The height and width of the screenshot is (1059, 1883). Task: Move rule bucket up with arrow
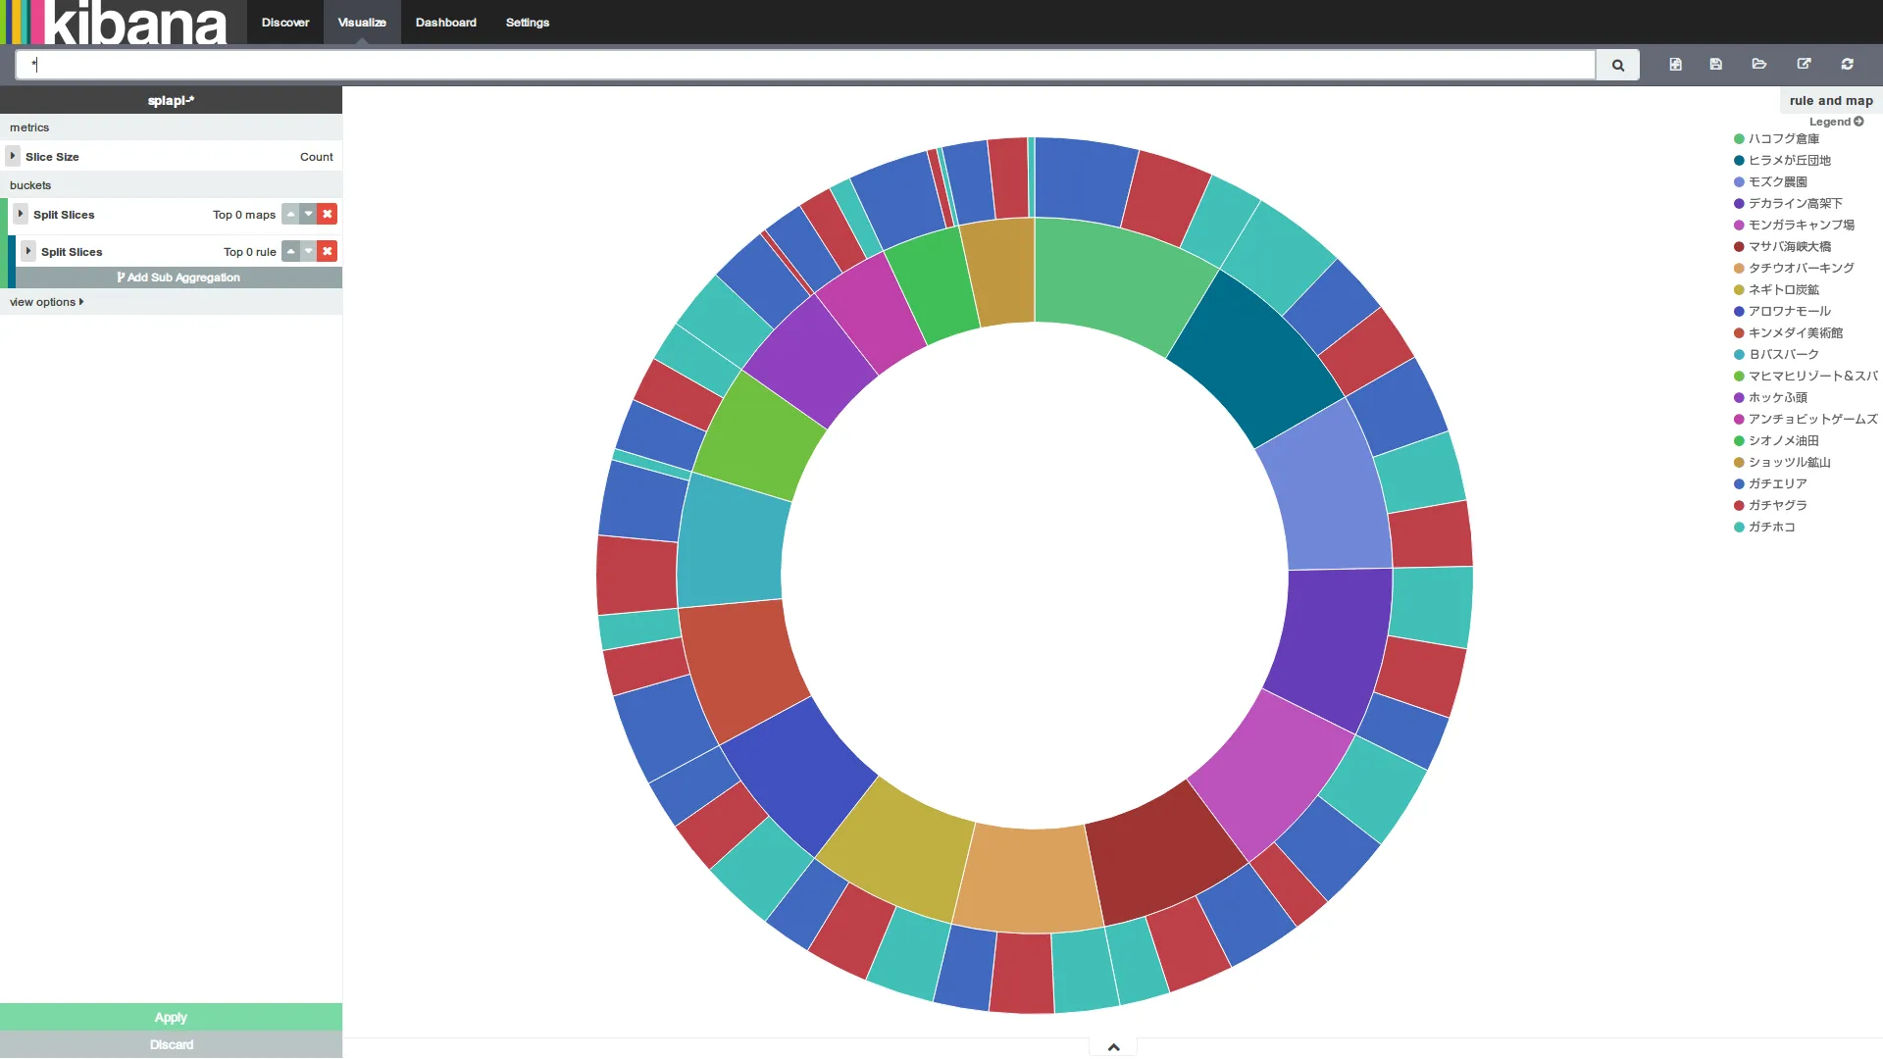(x=290, y=251)
